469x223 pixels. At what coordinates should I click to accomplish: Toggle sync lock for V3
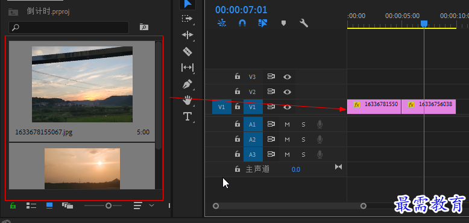271,77
